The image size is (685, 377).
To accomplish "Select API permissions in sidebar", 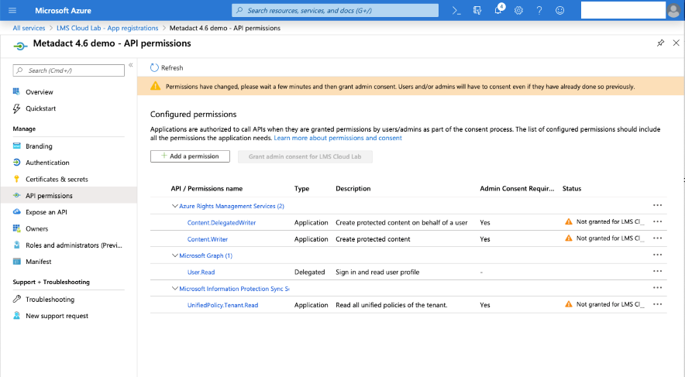I will point(69,196).
